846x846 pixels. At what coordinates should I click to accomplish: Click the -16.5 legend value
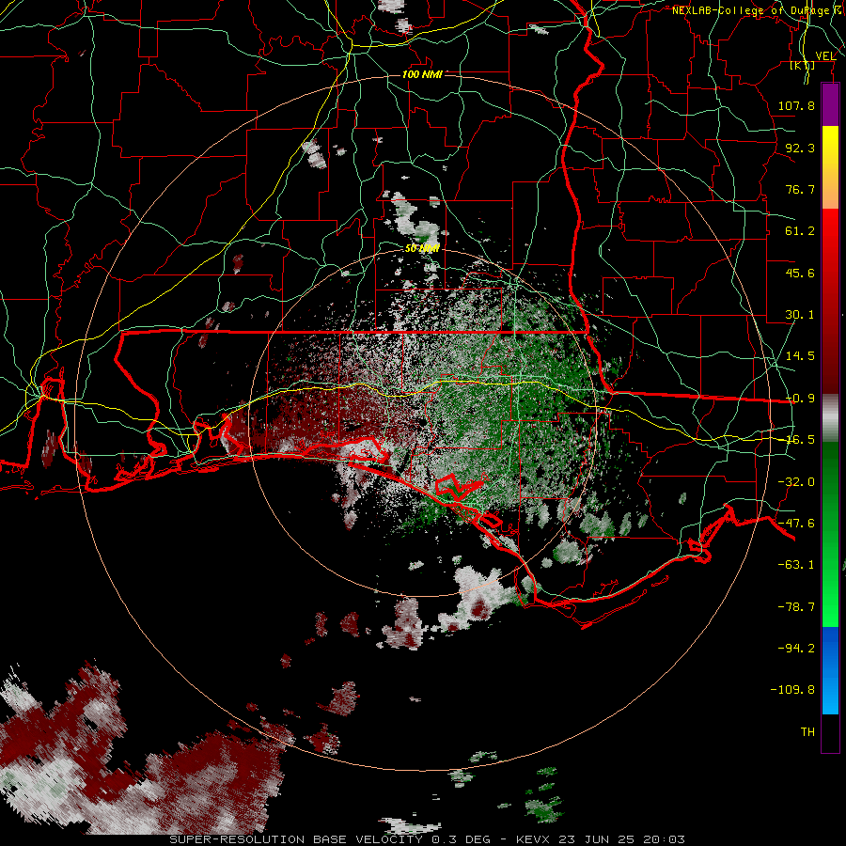pyautogui.click(x=800, y=440)
